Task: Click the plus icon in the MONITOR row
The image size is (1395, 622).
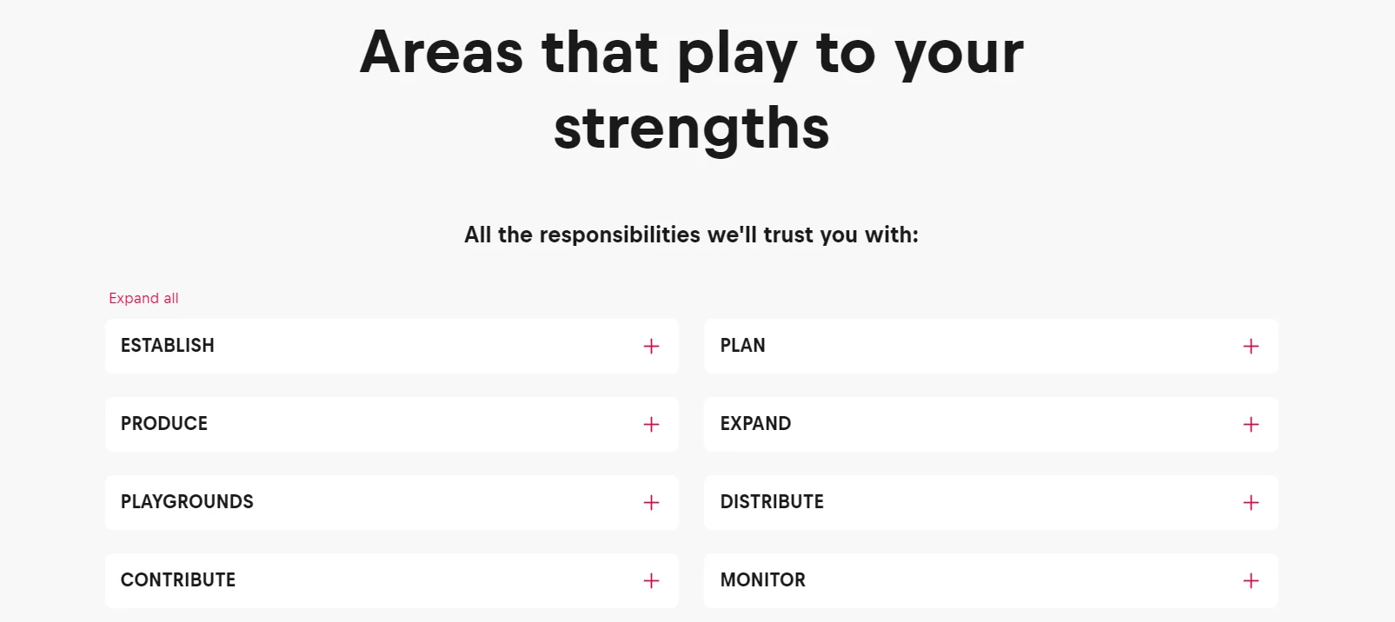Action: (1251, 581)
